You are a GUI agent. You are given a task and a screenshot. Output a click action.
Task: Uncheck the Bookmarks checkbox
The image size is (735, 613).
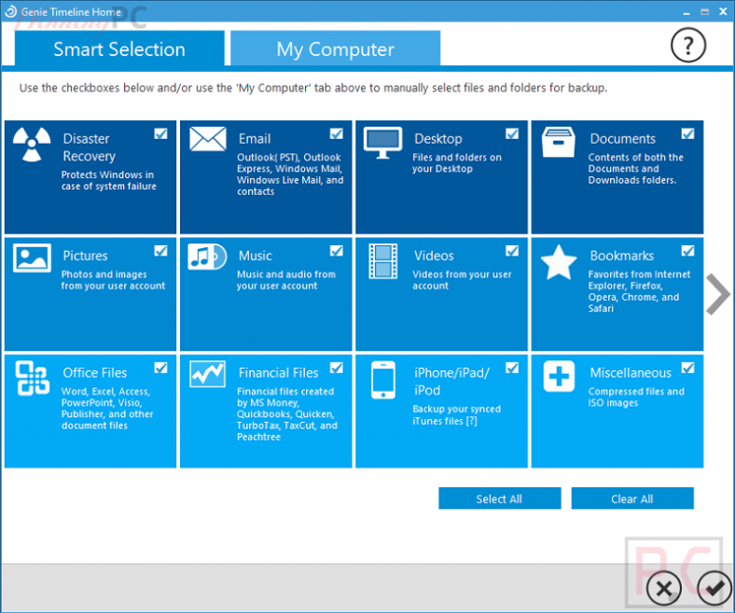pyautogui.click(x=687, y=251)
